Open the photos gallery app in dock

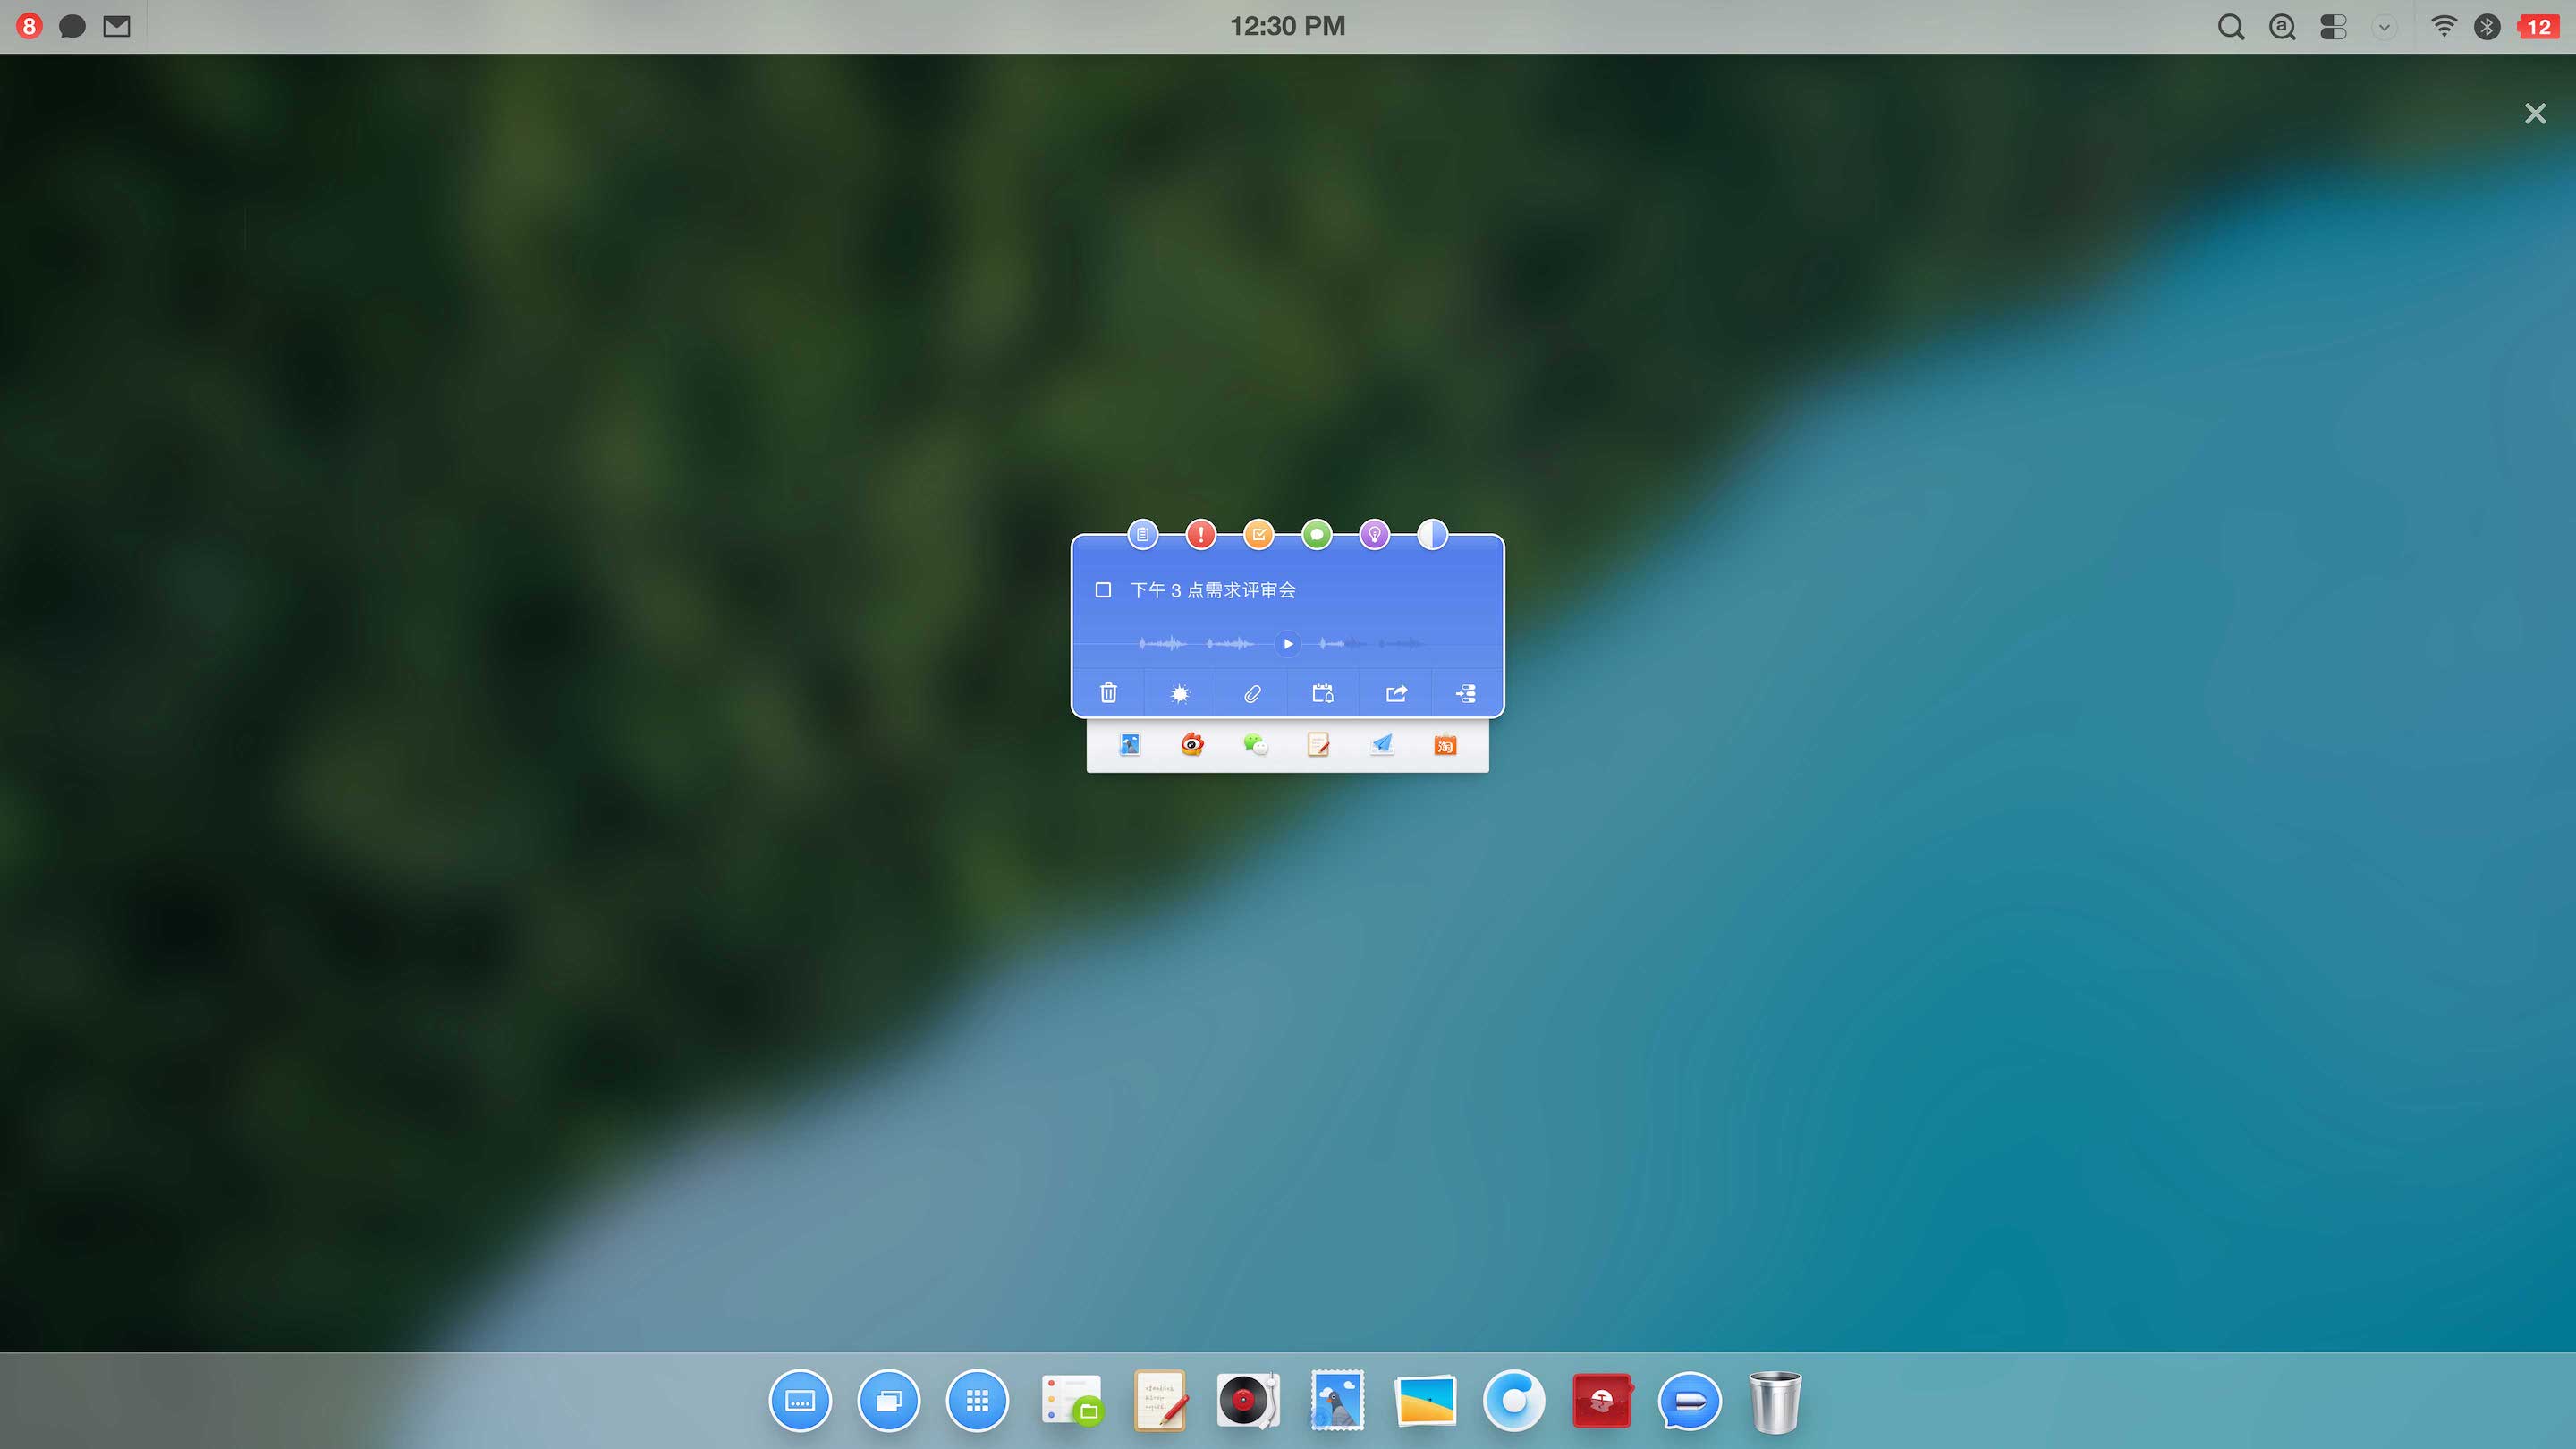(x=1425, y=1400)
